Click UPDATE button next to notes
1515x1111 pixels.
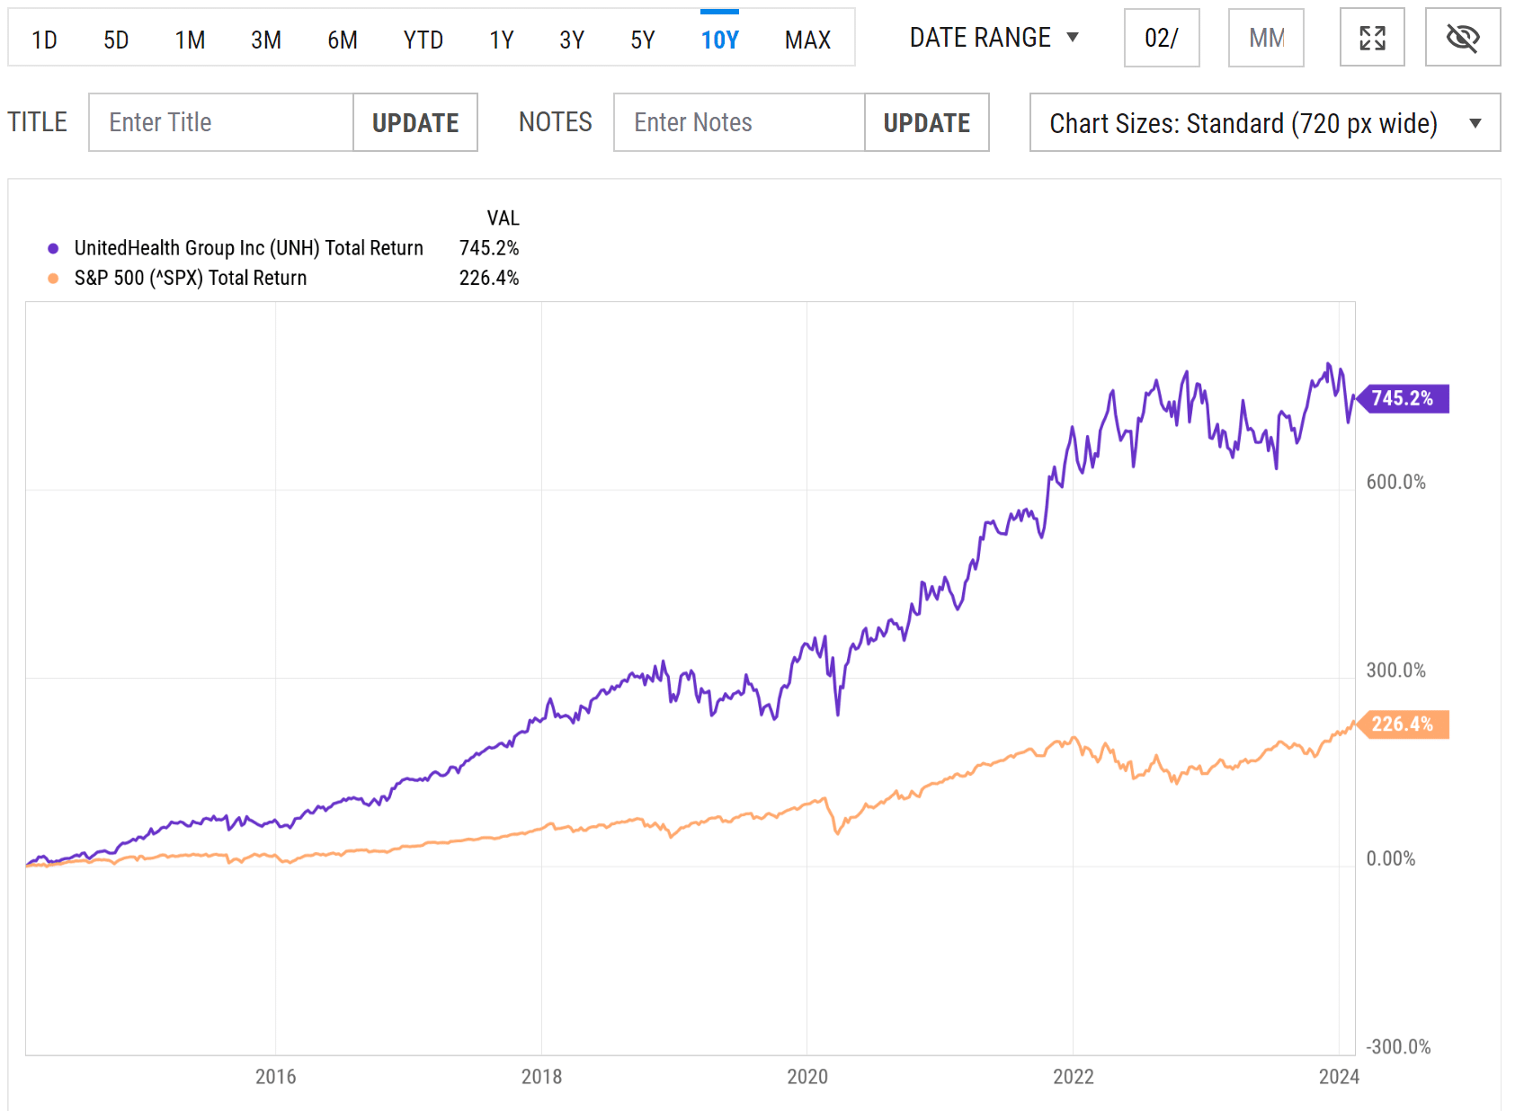(x=927, y=122)
